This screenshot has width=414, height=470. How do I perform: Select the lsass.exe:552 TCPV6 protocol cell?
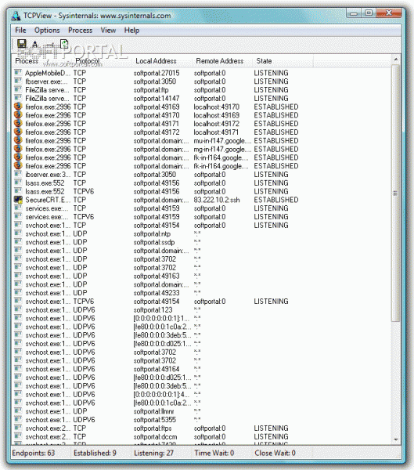(x=84, y=192)
